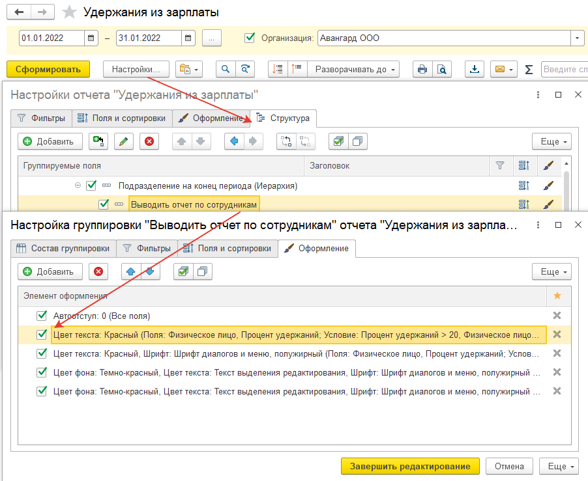Viewport: 588px width, 481px height.
Task: Open the Организация dropdown list
Action: 578,38
